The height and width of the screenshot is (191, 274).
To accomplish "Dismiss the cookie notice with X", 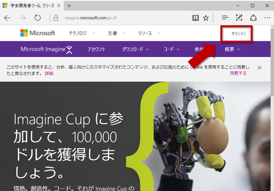I will pyautogui.click(x=259, y=68).
